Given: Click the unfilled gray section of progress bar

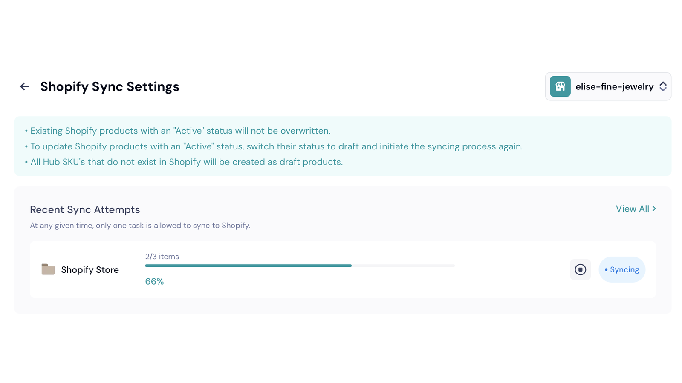Looking at the screenshot, I should coord(403,266).
